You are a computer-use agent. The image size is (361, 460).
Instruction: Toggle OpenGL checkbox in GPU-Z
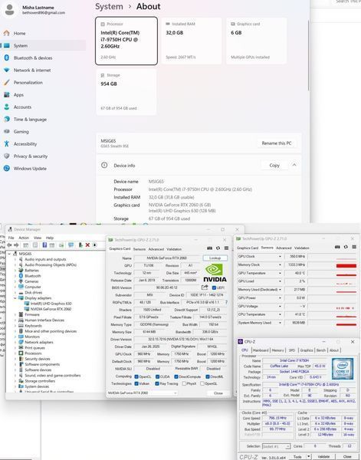point(202,384)
